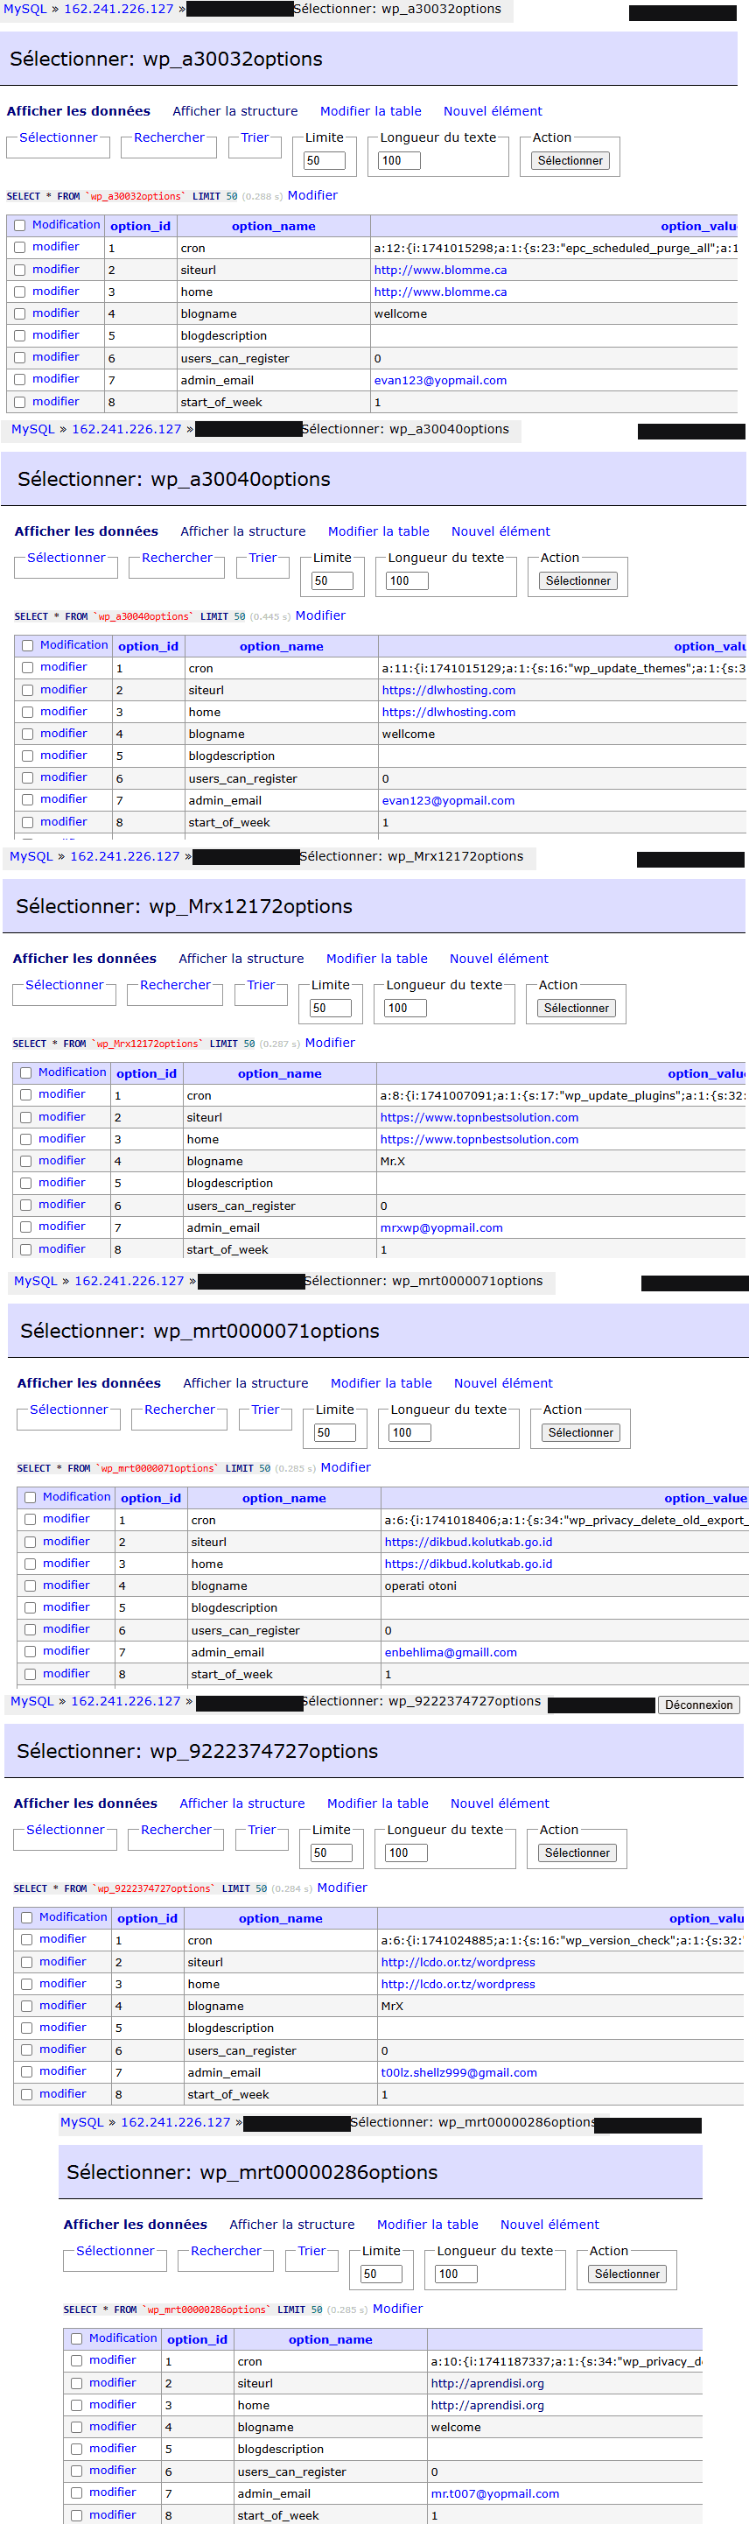
Task: Focus 'Longueur du texte' field in wp_a30040options
Action: click(x=407, y=581)
